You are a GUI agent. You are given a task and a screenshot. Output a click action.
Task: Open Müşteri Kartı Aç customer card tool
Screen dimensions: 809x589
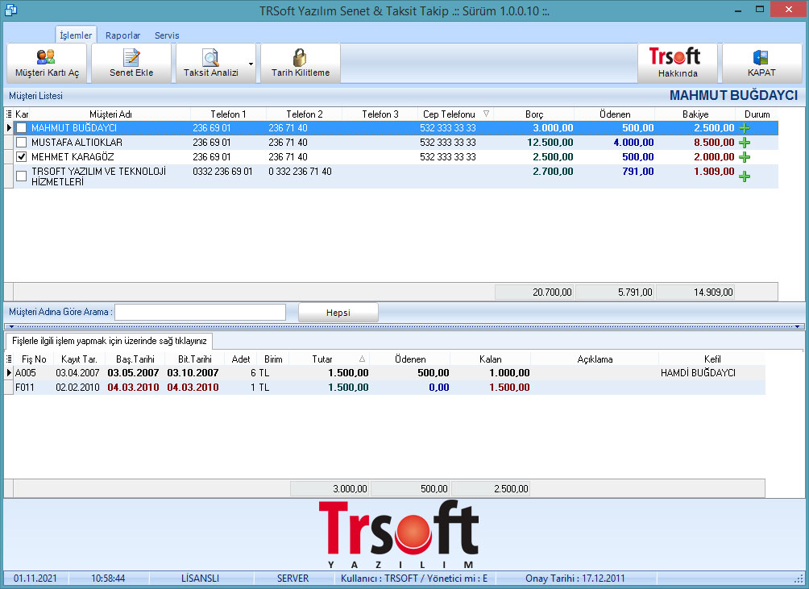pos(47,63)
